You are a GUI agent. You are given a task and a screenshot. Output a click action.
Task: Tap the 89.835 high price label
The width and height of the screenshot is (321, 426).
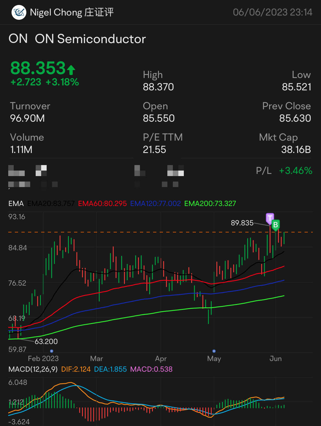coord(242,223)
